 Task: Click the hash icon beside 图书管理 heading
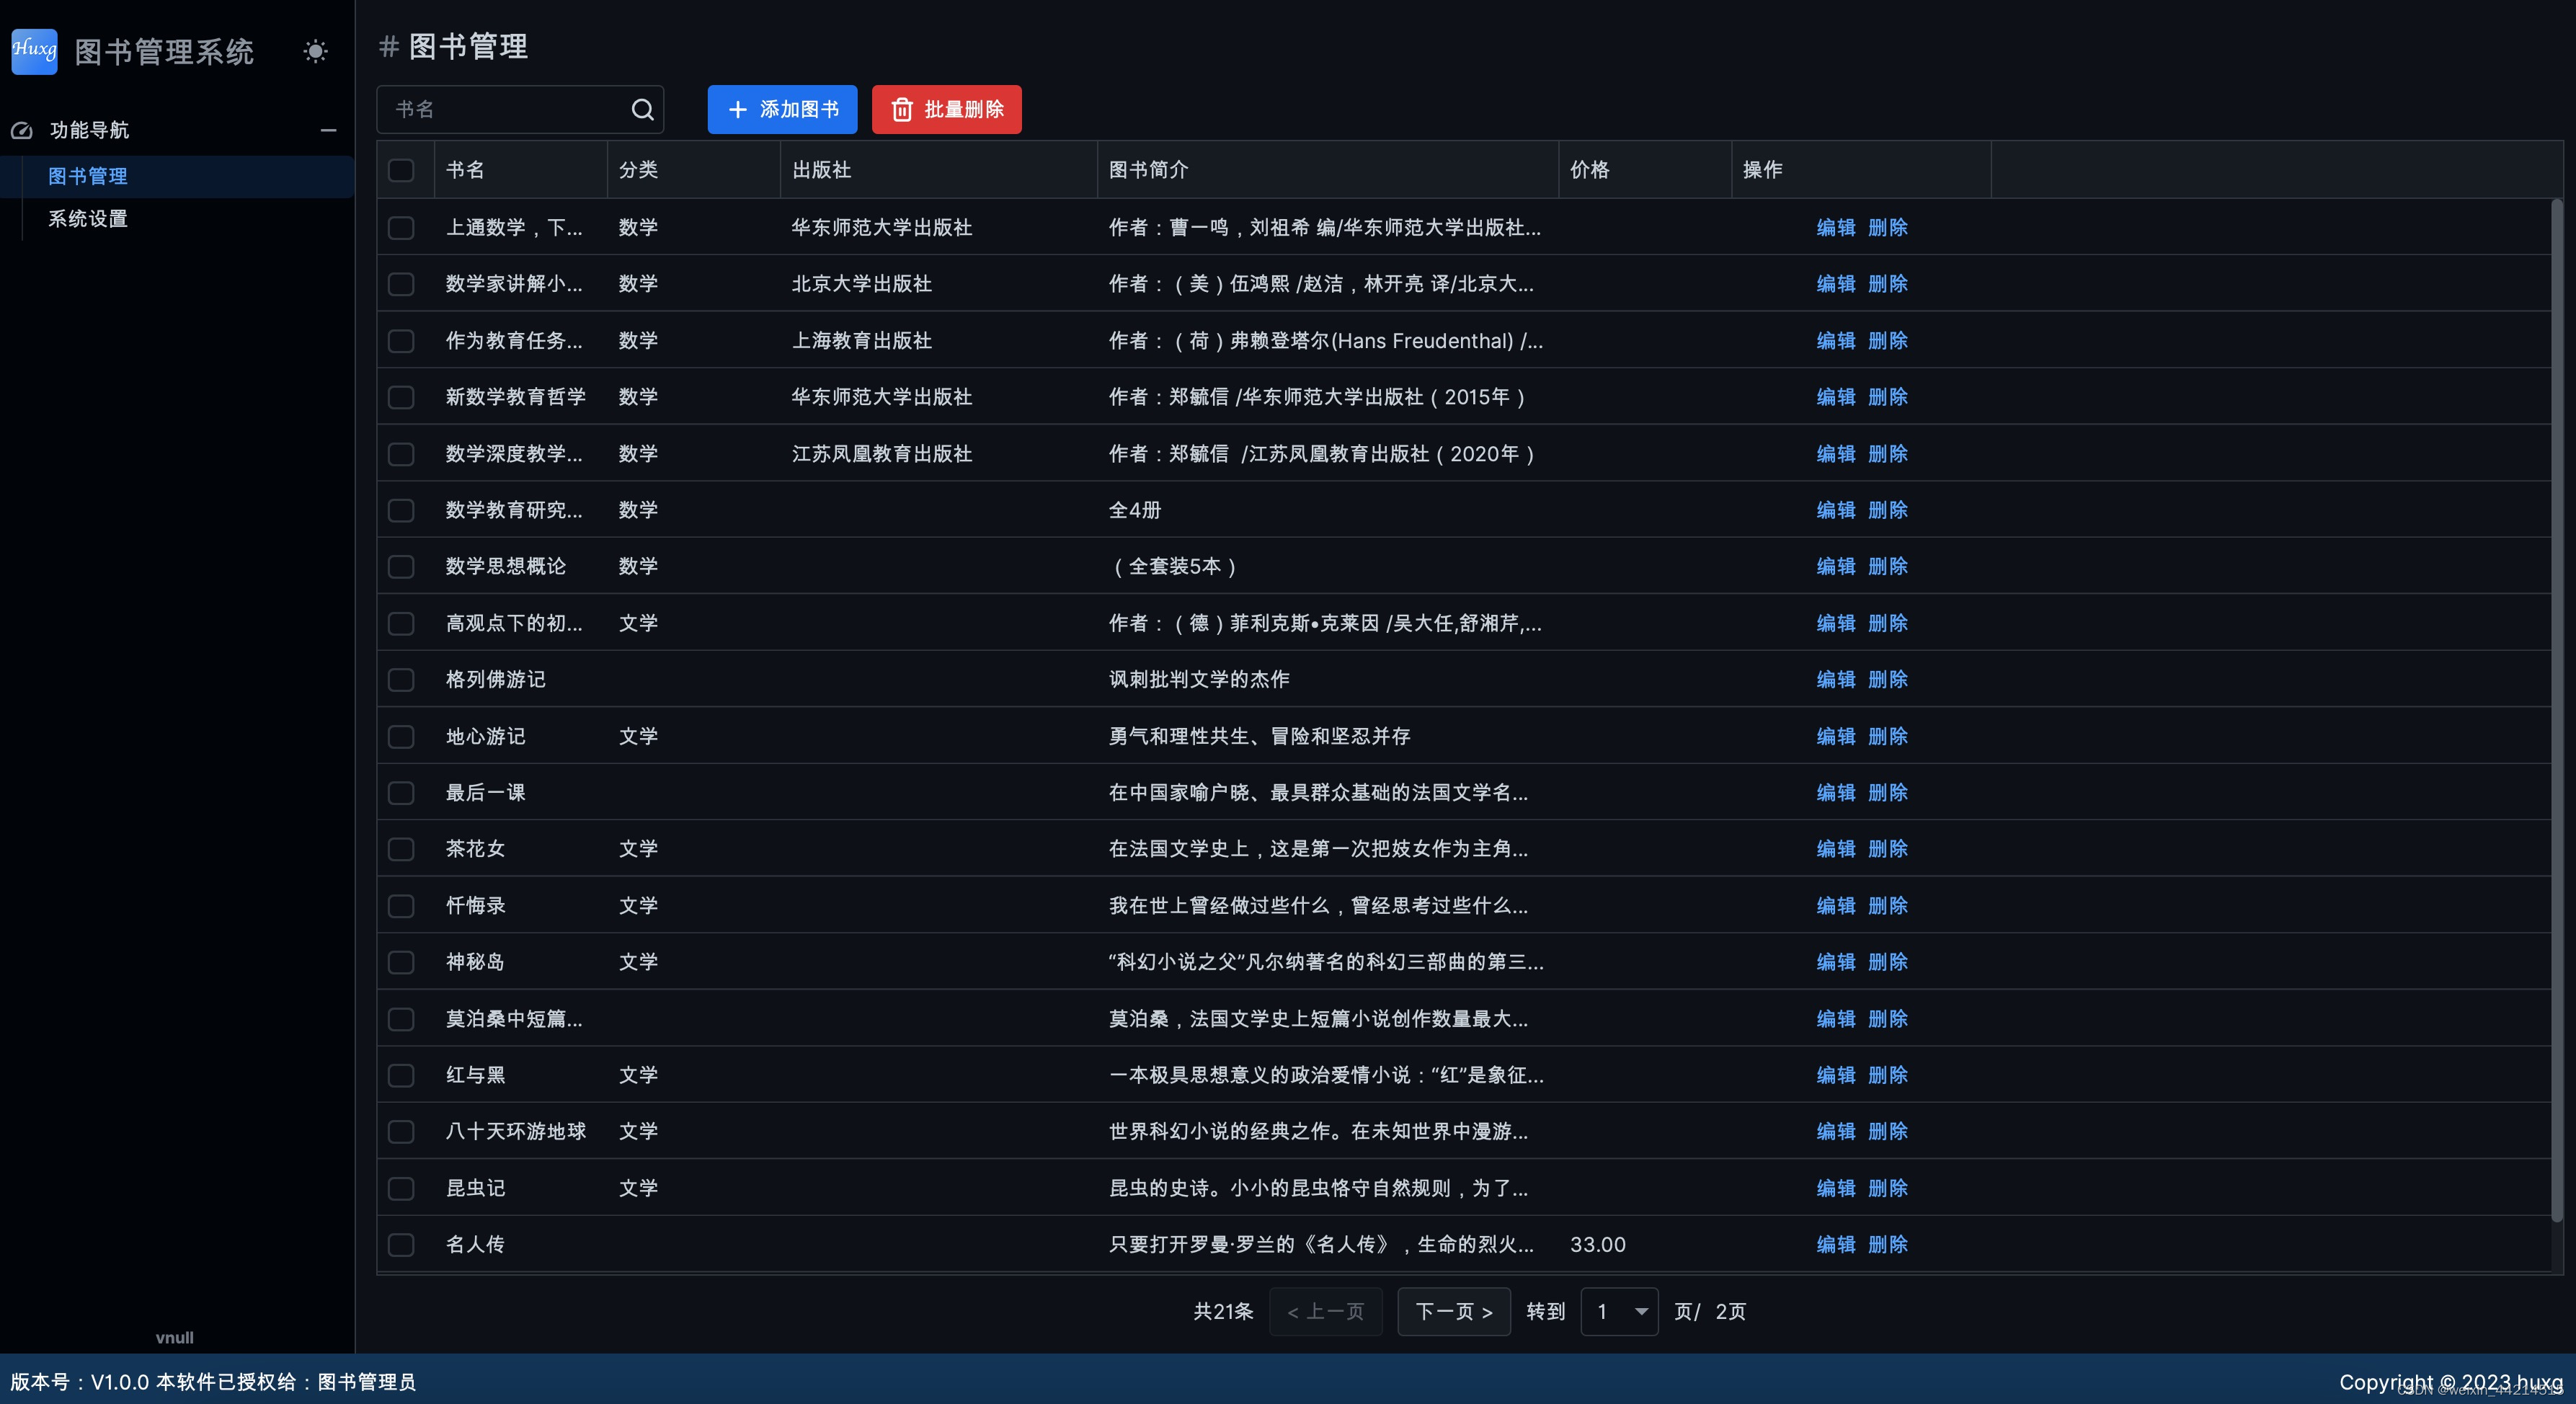tap(388, 46)
